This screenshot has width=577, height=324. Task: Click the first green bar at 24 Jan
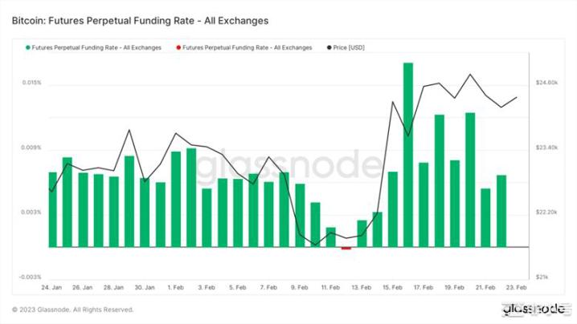[52, 209]
